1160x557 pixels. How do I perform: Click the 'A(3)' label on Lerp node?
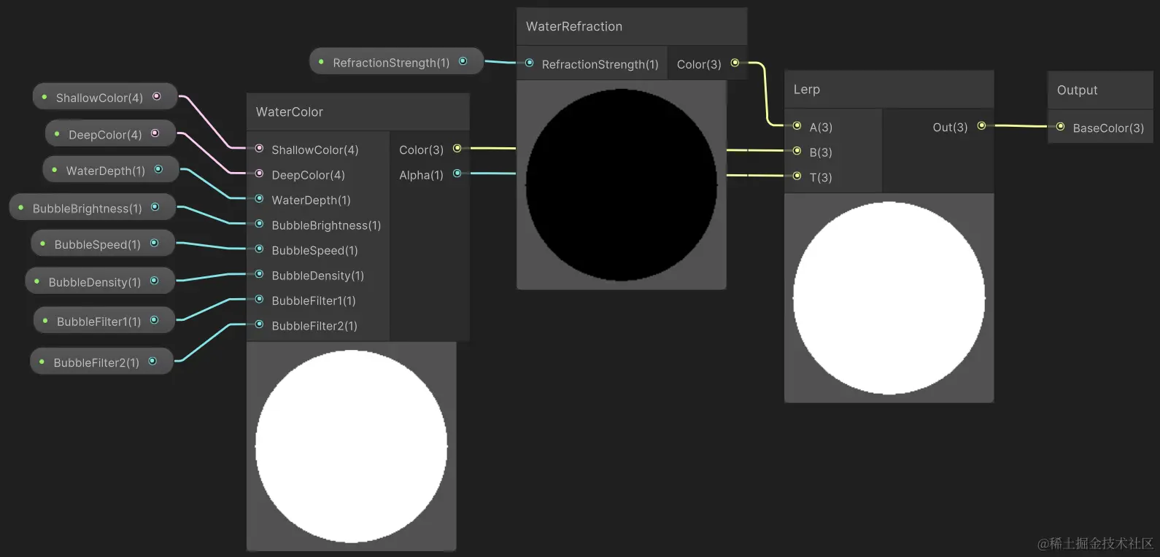click(x=821, y=127)
